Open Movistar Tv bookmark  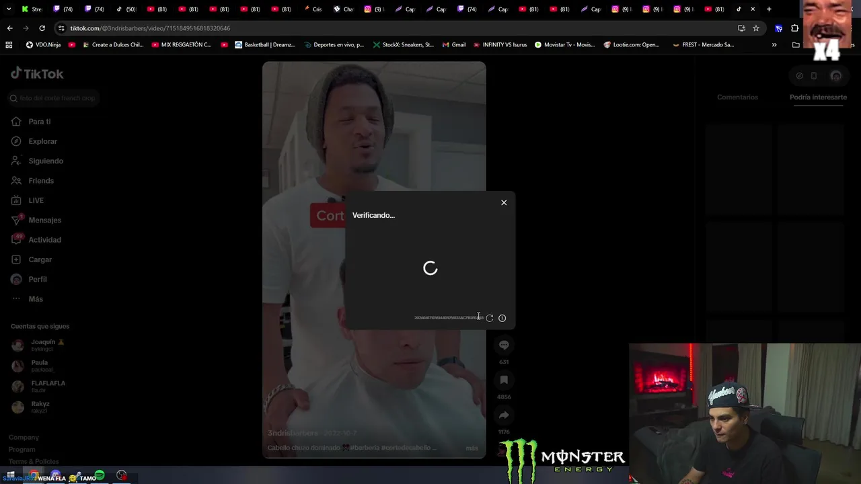pyautogui.click(x=564, y=45)
